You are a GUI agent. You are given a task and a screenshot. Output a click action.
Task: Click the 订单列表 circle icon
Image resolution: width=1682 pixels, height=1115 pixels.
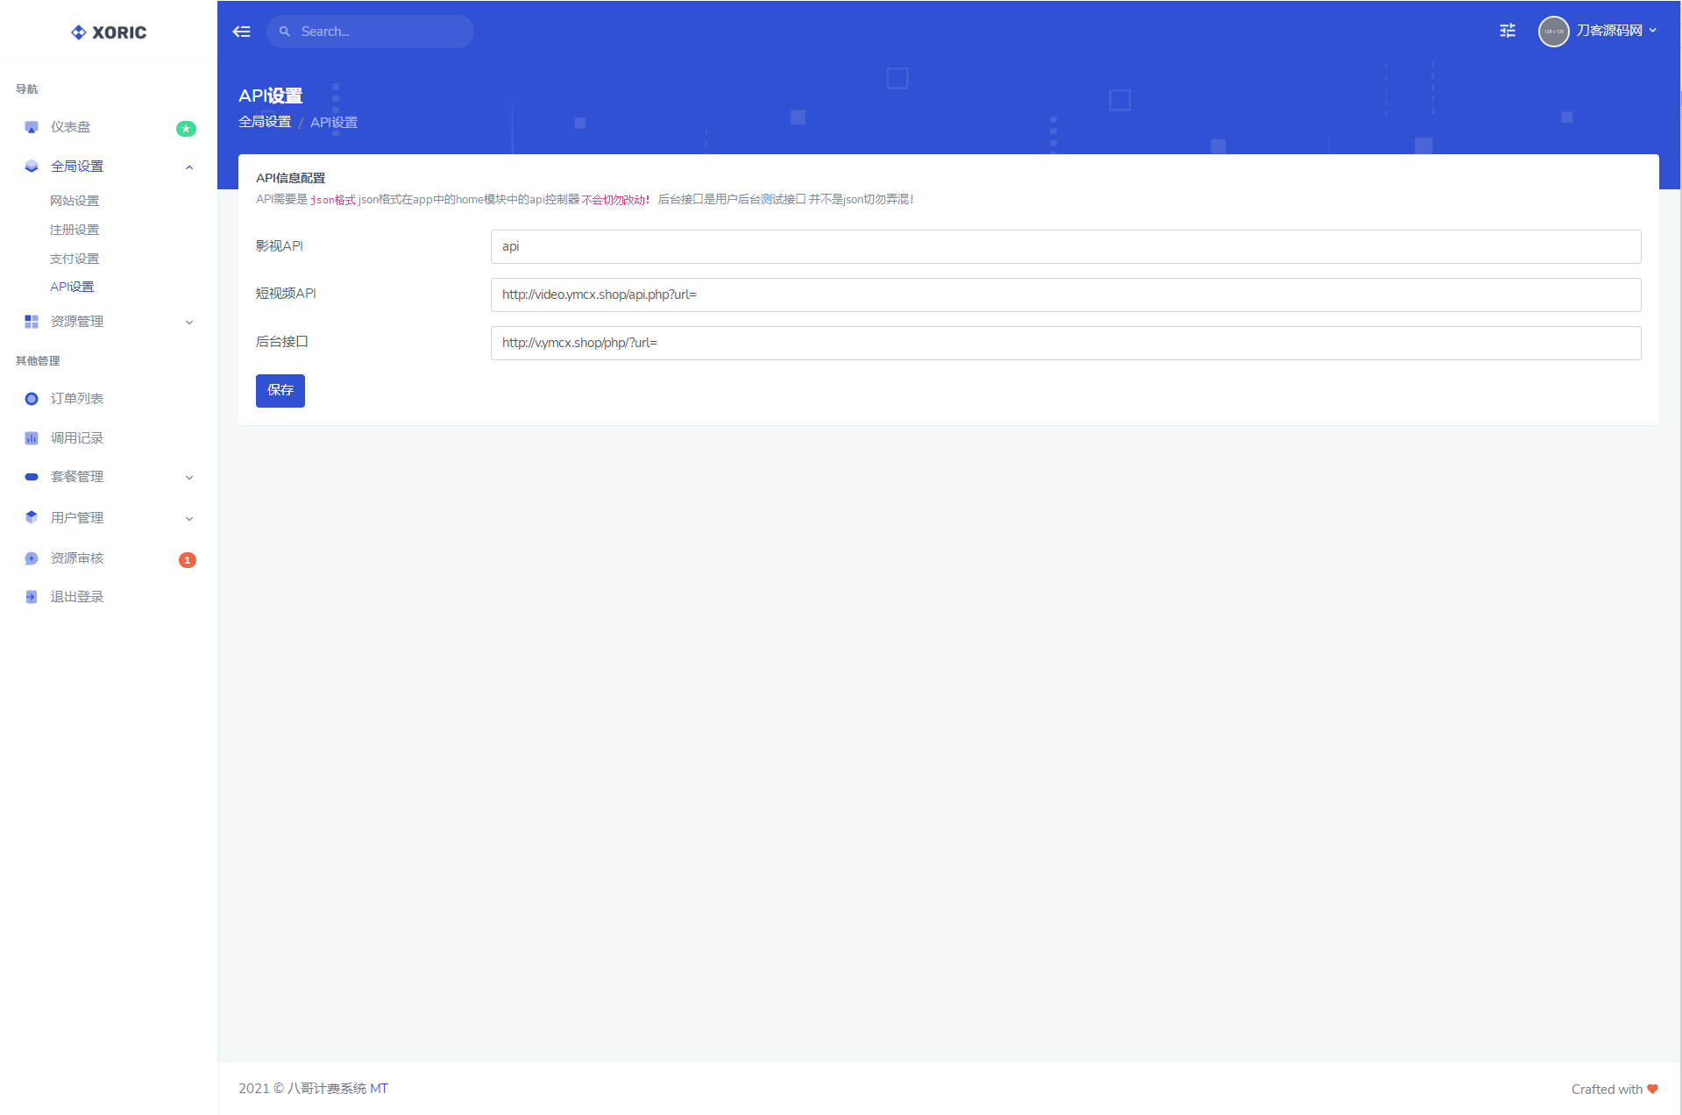pos(32,399)
